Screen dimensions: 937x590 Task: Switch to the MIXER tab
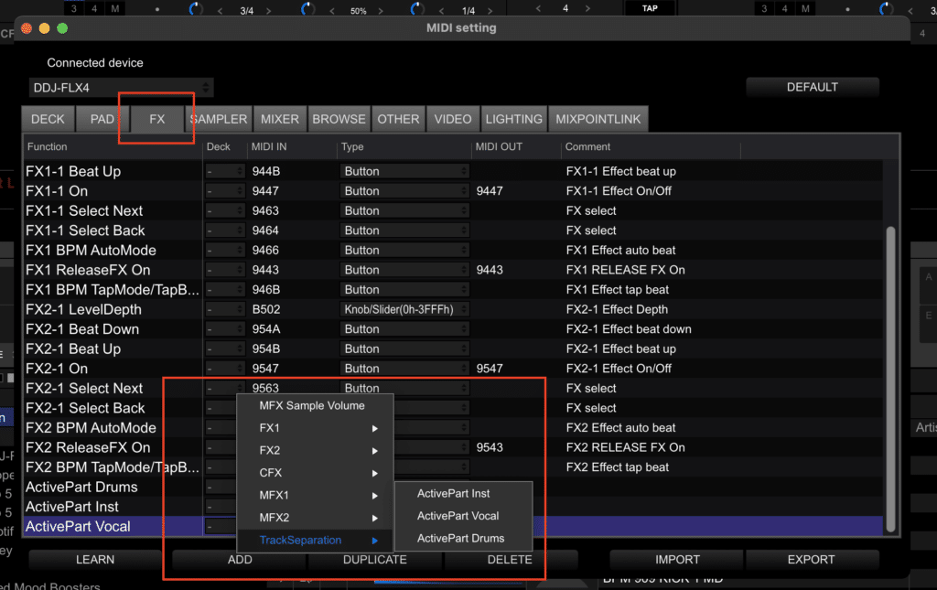[279, 118]
